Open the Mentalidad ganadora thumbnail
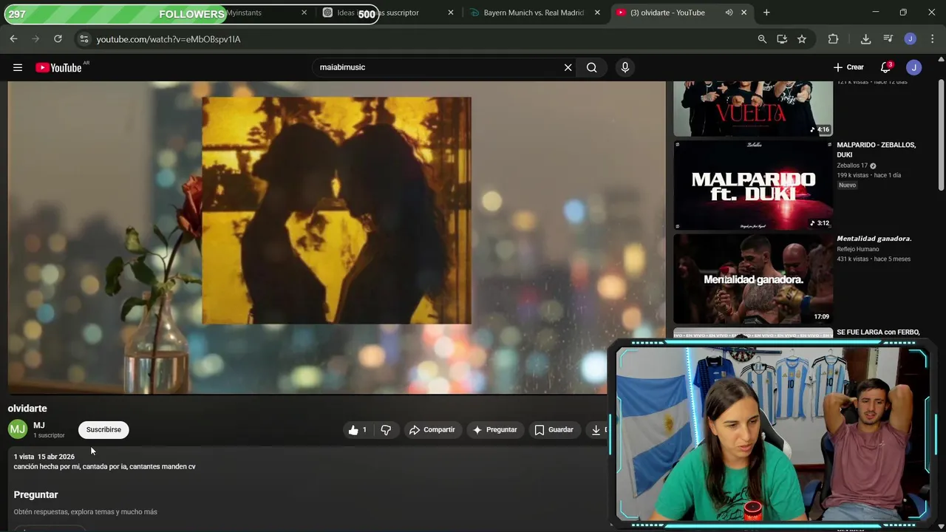 click(753, 279)
